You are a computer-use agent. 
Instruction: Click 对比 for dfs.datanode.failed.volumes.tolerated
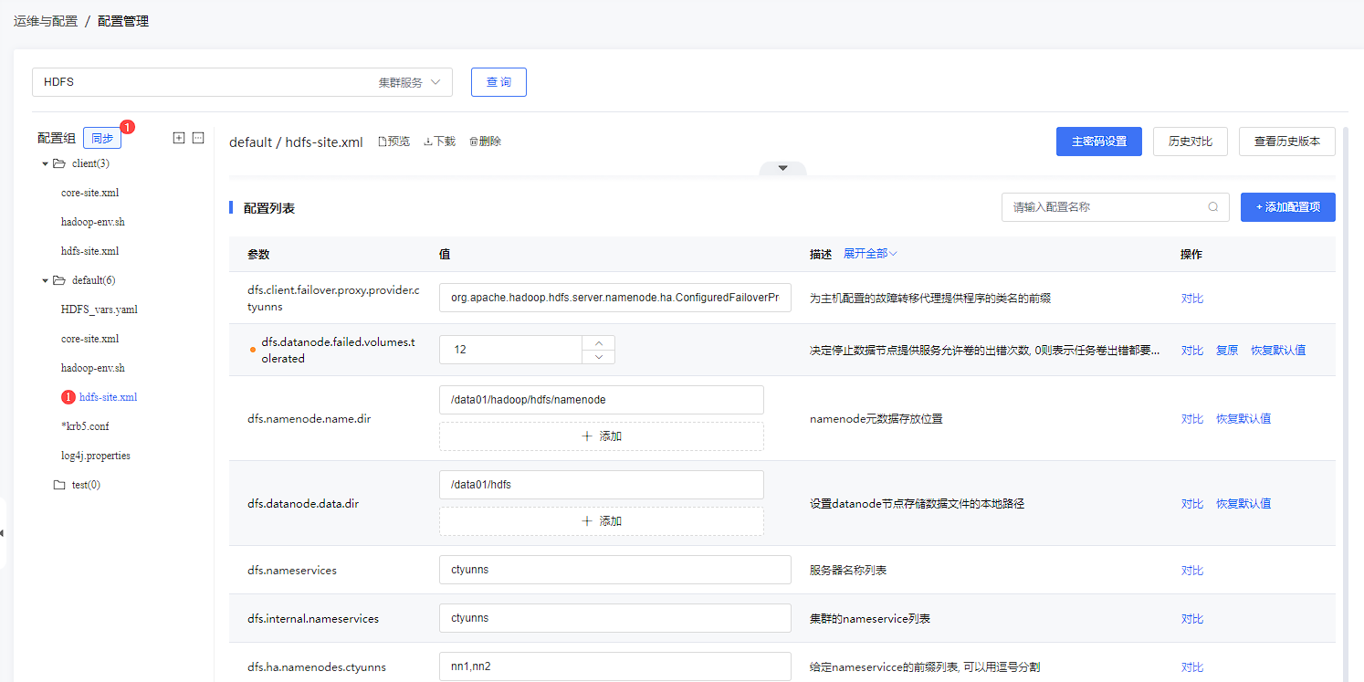tap(1192, 351)
